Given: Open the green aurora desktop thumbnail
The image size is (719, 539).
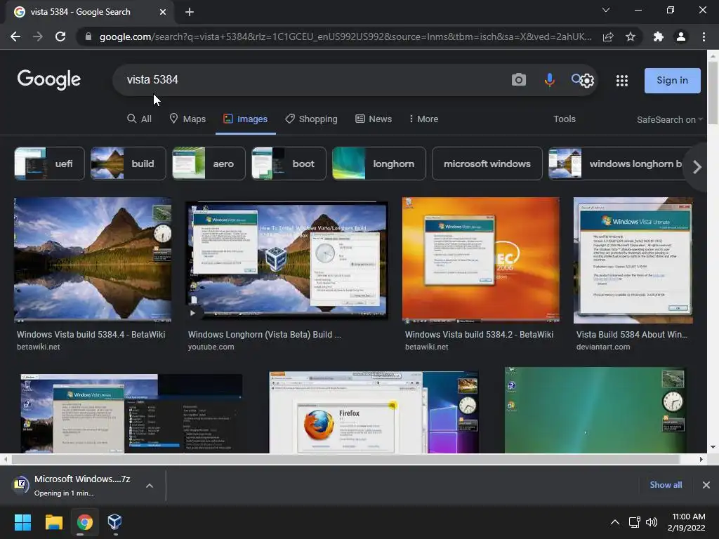Looking at the screenshot, I should point(595,410).
